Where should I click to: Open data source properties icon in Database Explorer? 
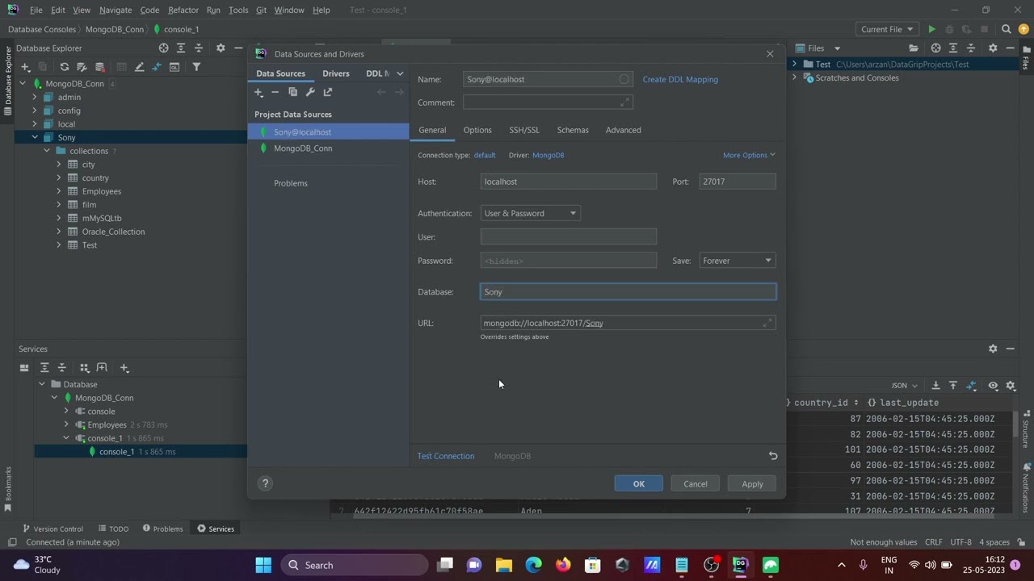click(82, 67)
